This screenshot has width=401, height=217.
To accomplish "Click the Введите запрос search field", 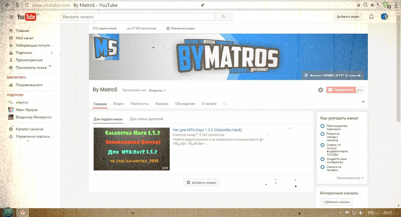I will point(138,17).
